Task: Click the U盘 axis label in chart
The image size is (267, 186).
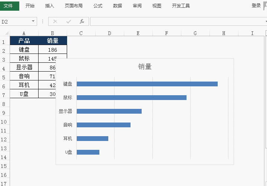Action: click(69, 152)
